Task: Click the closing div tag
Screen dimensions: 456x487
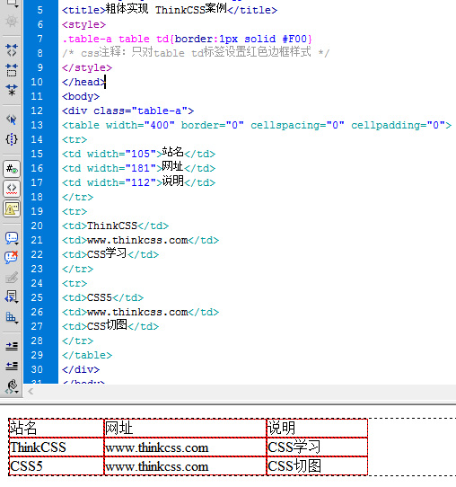Action: tap(81, 369)
